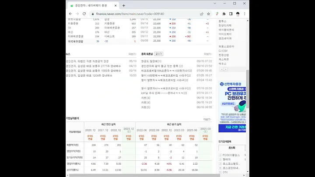The height and width of the screenshot is (177, 315).
Task: Open 현대차 in popular searches
Action: (x=227, y=159)
